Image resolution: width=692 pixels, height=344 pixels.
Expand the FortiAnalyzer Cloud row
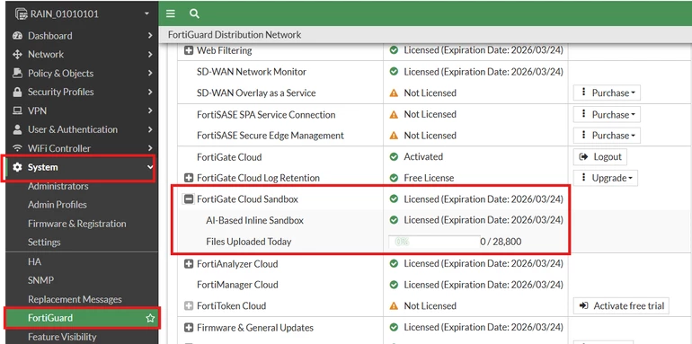pos(189,264)
